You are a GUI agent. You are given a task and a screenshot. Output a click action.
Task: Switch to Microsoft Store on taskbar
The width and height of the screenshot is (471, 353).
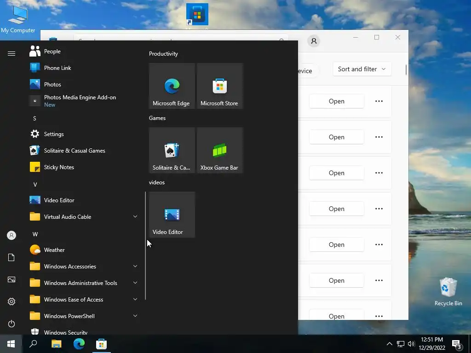coord(101,344)
